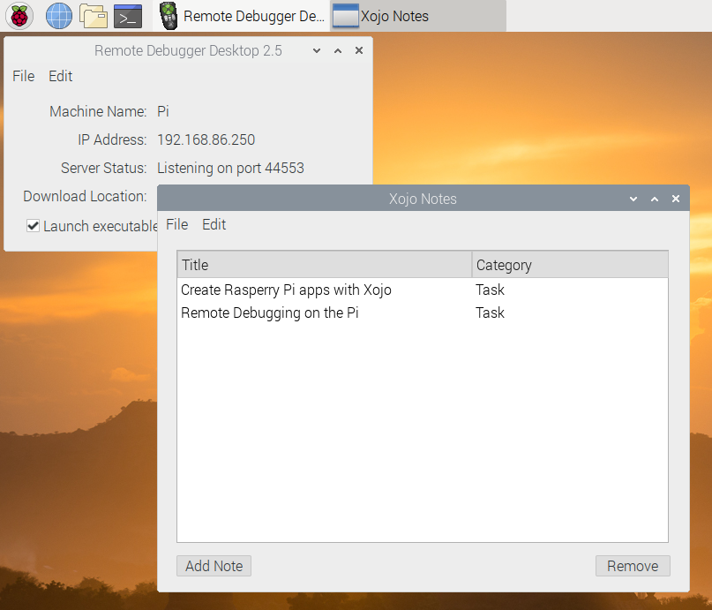
Task: Open the Edit menu in Xojo Notes
Action: (214, 224)
